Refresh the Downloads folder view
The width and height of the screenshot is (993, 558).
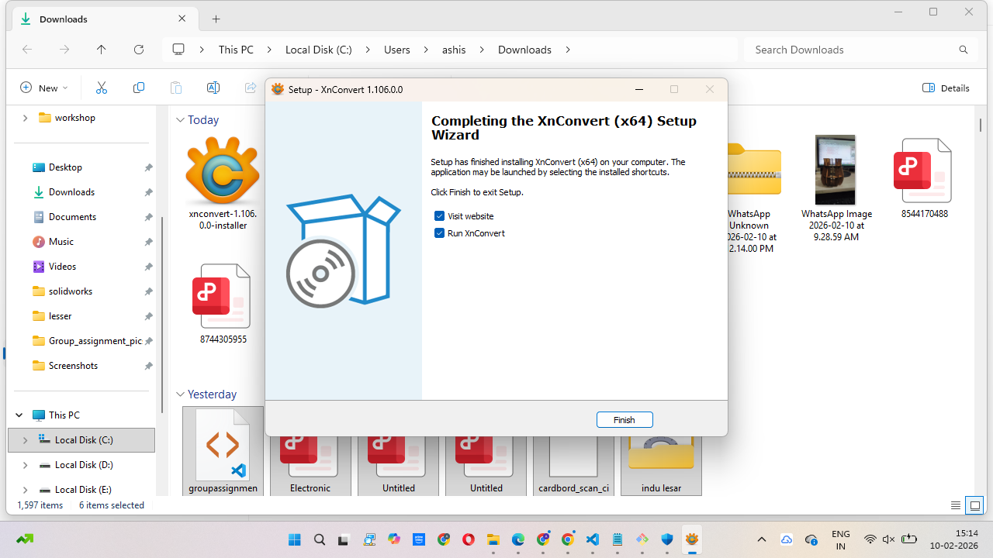point(139,50)
